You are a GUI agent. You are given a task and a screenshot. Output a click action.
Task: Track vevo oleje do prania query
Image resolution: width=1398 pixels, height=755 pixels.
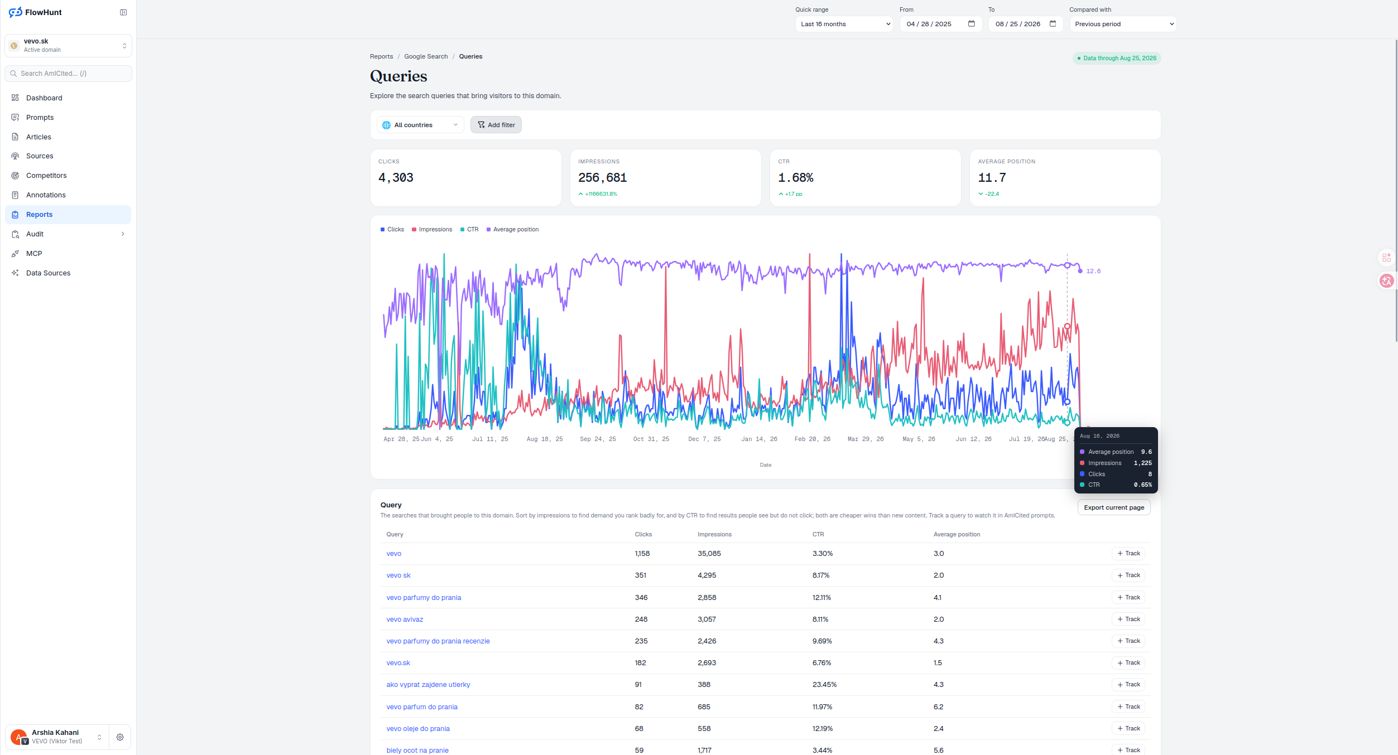(x=1128, y=729)
